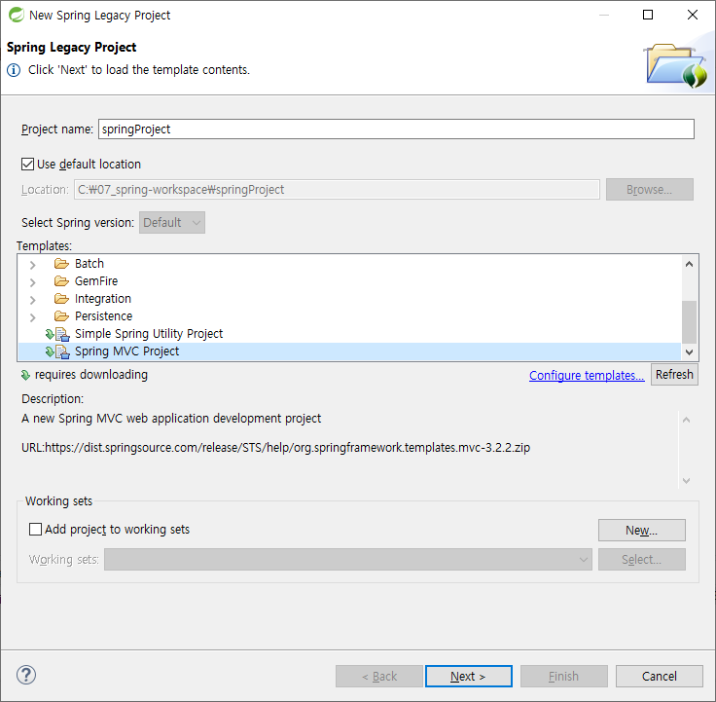Click the Persistence folder icon
716x702 pixels.
tap(61, 316)
